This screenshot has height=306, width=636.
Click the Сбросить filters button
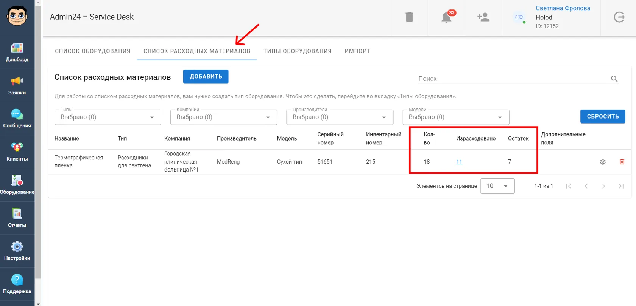coord(603,116)
